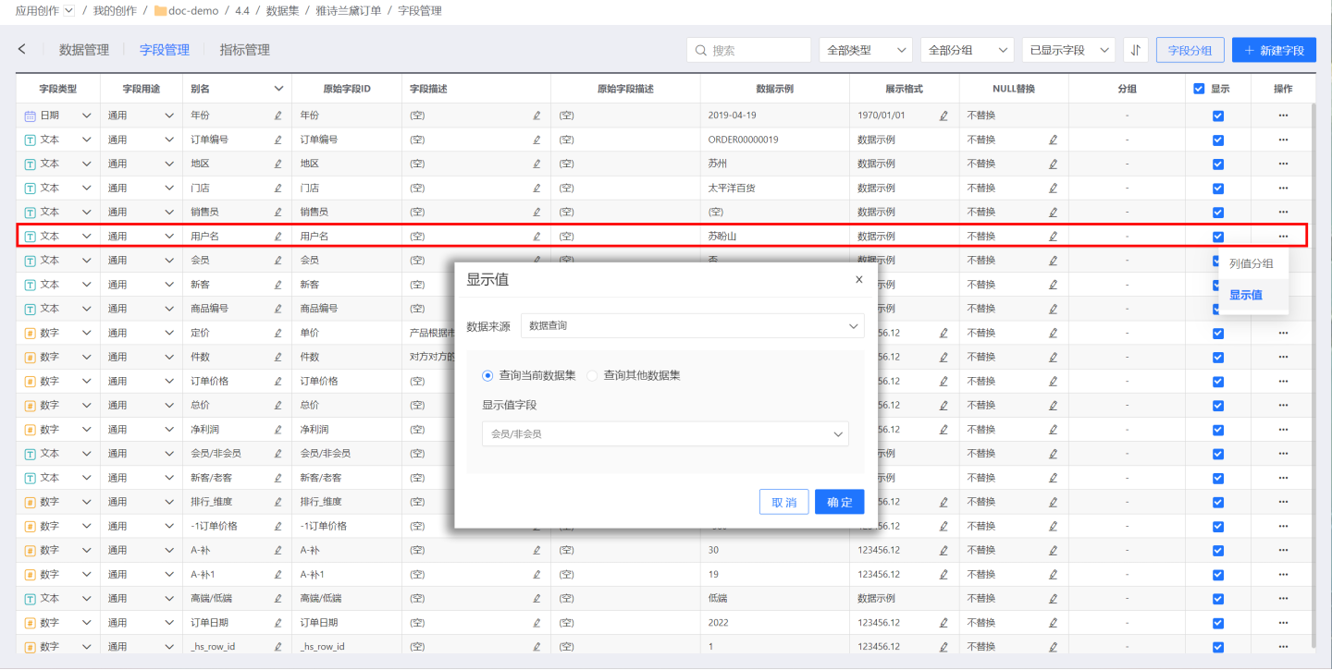
Task: Toggle the 显示 header checkbox
Action: pyautogui.click(x=1199, y=89)
